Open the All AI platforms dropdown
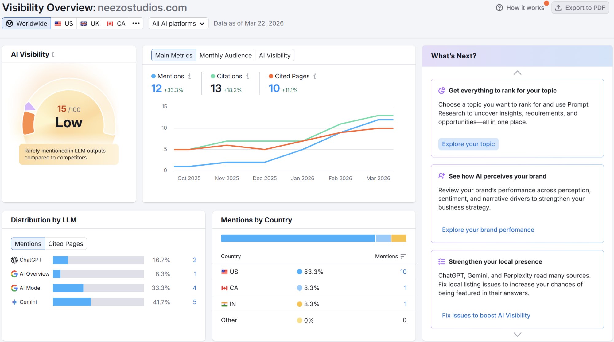The height and width of the screenshot is (342, 614). pyautogui.click(x=178, y=23)
